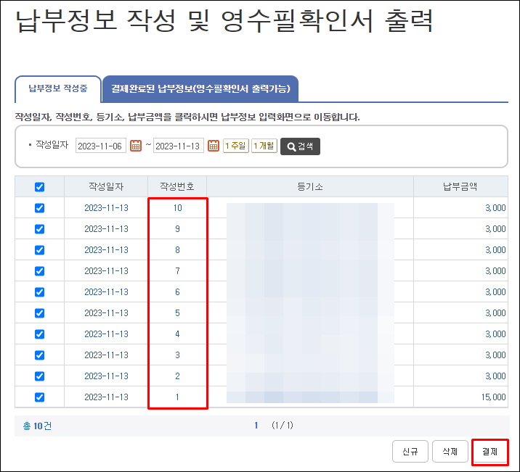The height and width of the screenshot is (472, 520).
Task: Select the 납부정보 작성중 tab
Action: (x=58, y=89)
